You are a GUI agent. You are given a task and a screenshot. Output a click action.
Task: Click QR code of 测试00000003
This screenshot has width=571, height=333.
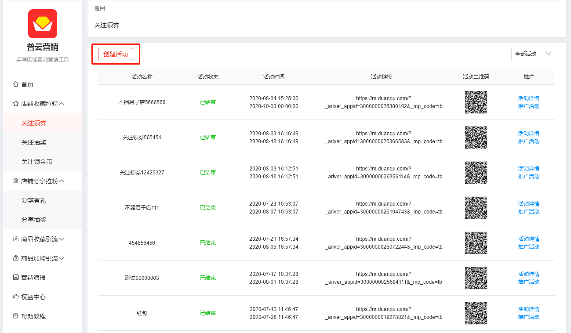476,278
